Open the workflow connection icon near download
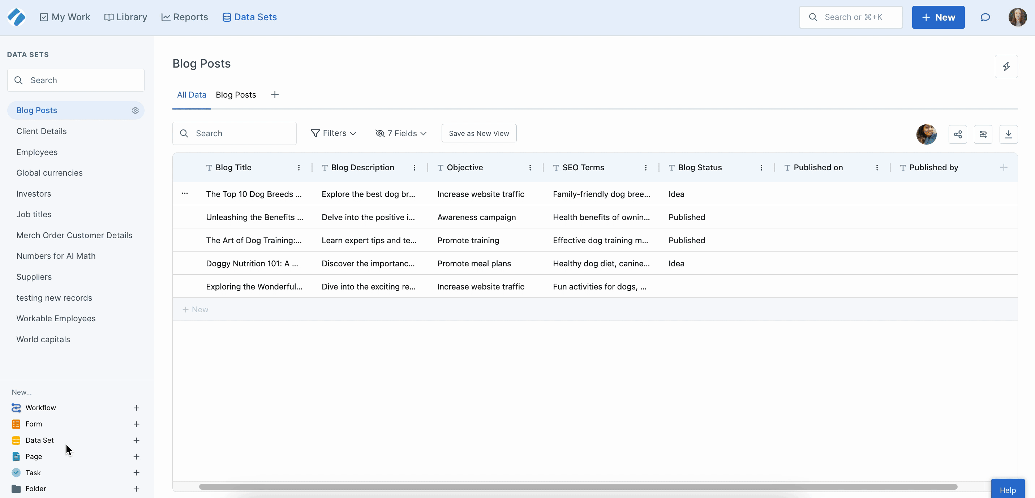Viewport: 1035px width, 498px height. coord(983,134)
